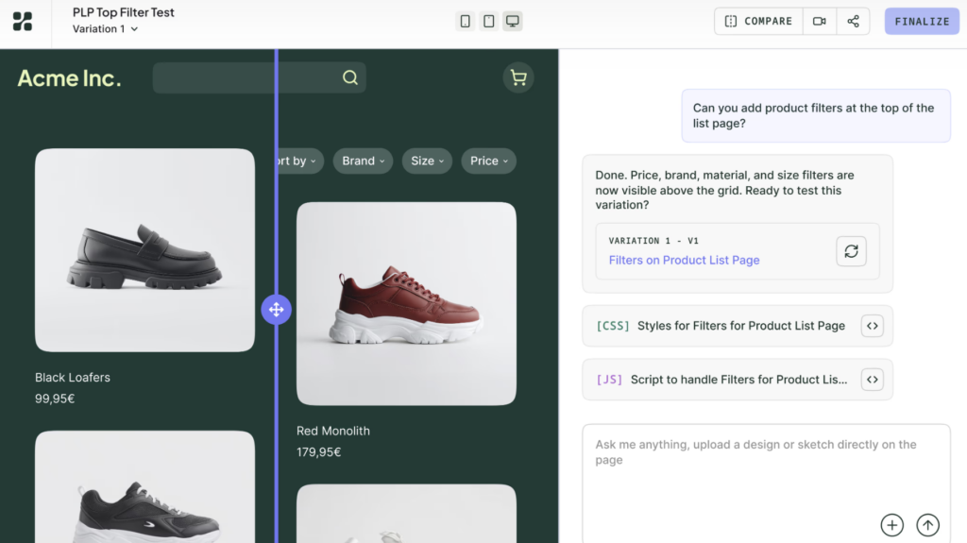The width and height of the screenshot is (967, 543).
Task: Expand the Price filter dropdown
Action: click(489, 161)
